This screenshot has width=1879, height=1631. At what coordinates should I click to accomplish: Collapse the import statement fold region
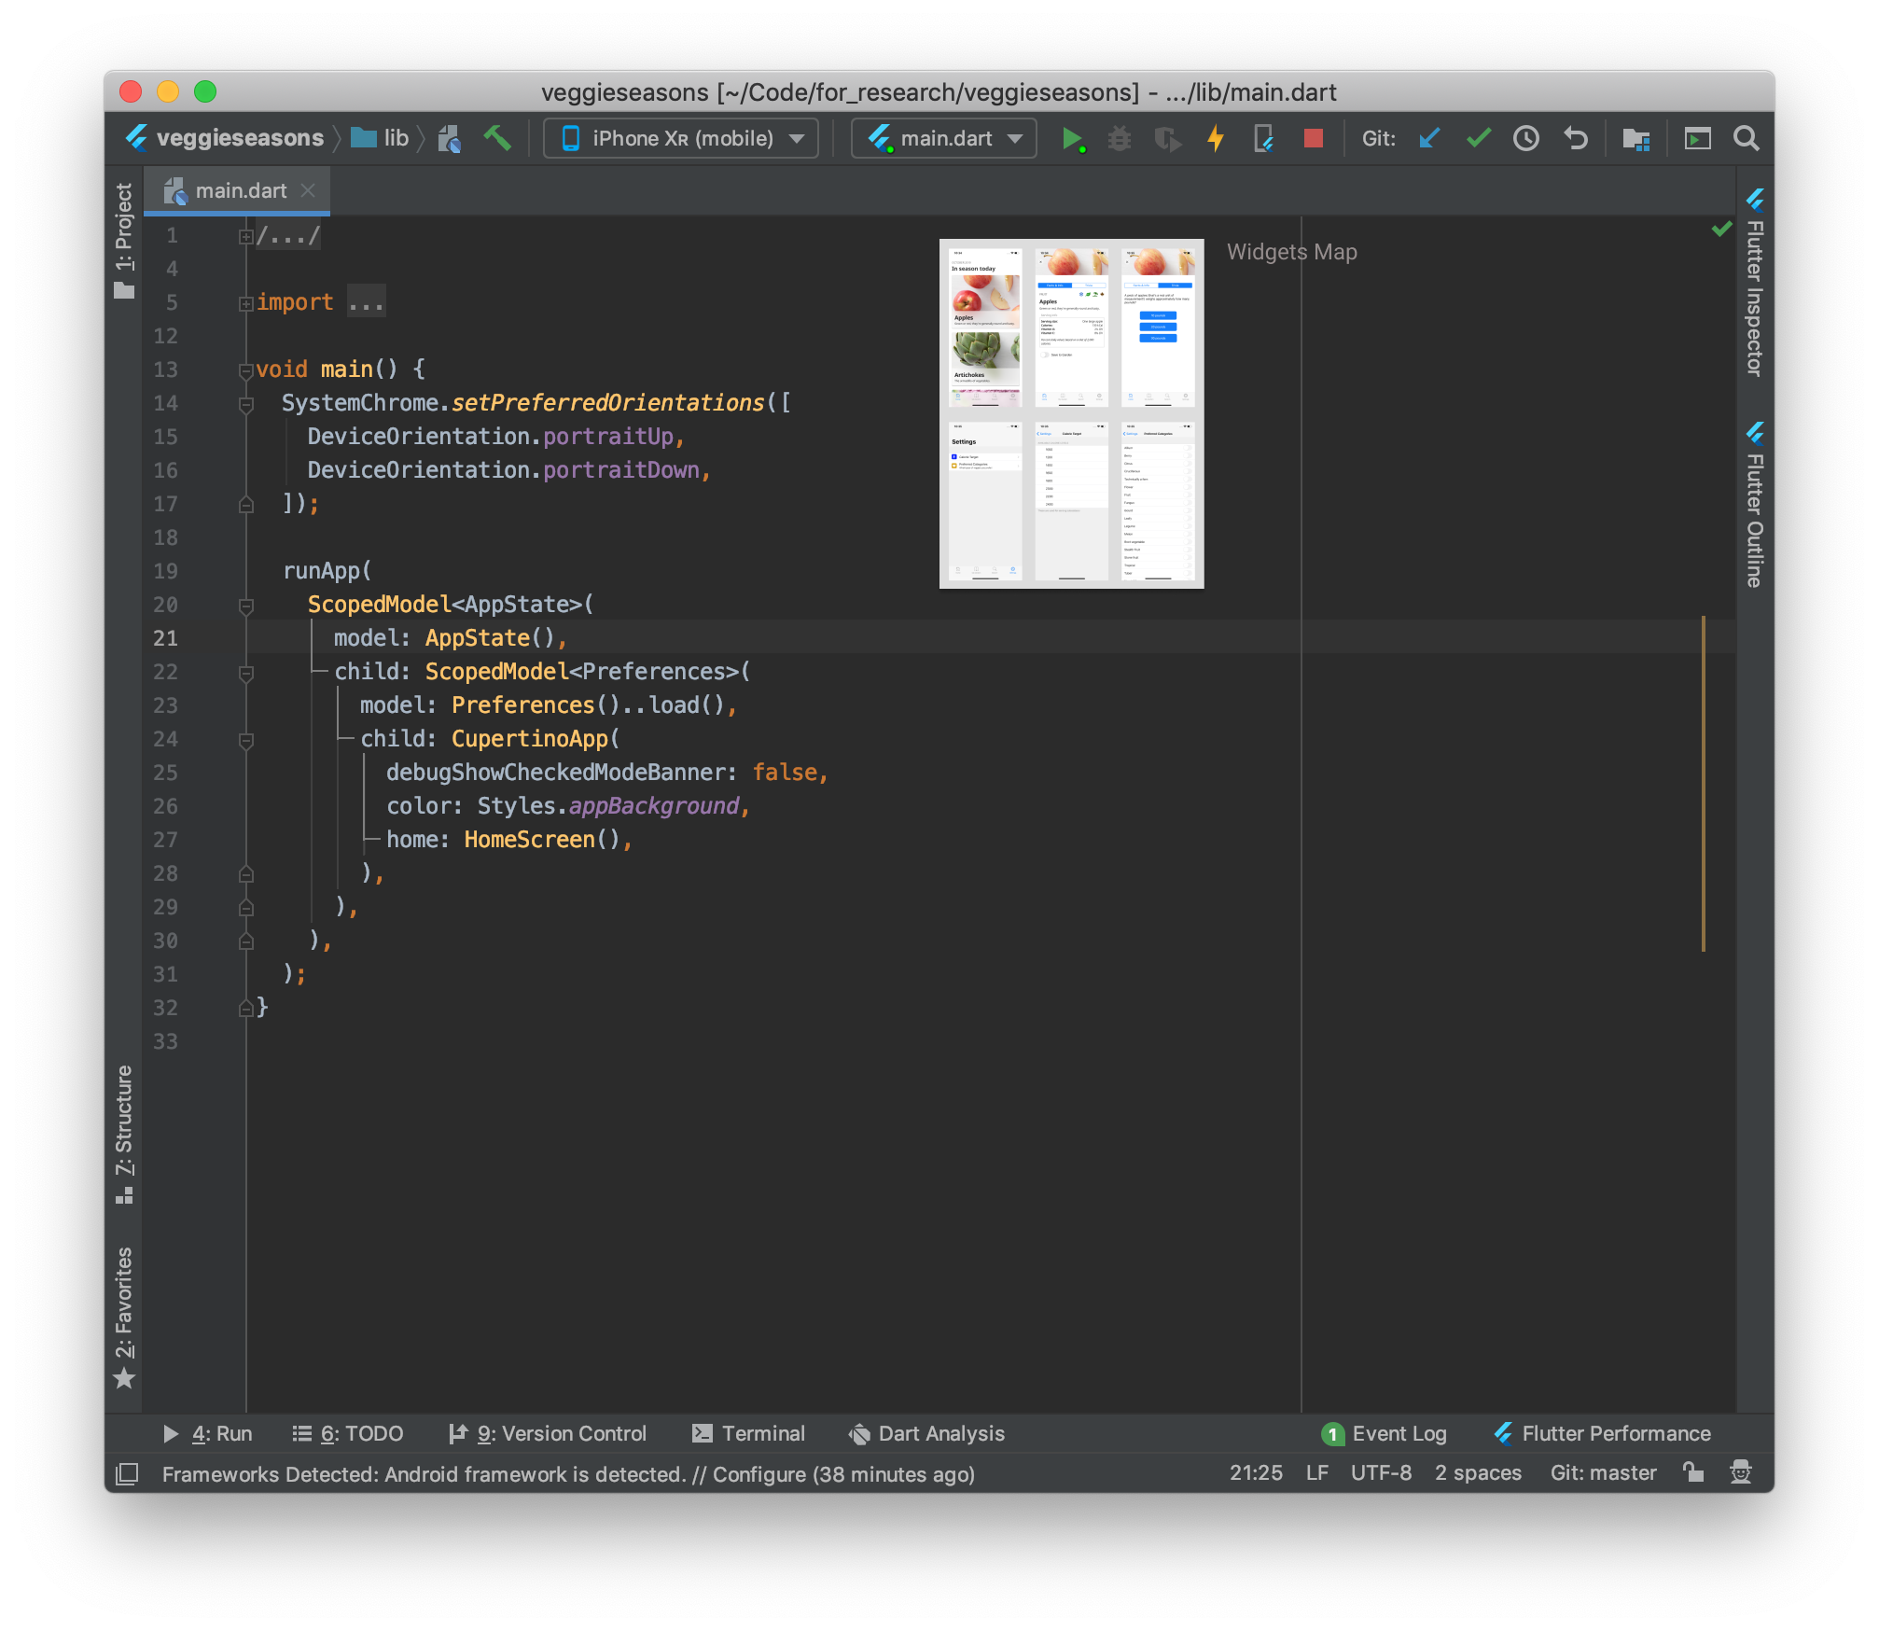pos(246,302)
